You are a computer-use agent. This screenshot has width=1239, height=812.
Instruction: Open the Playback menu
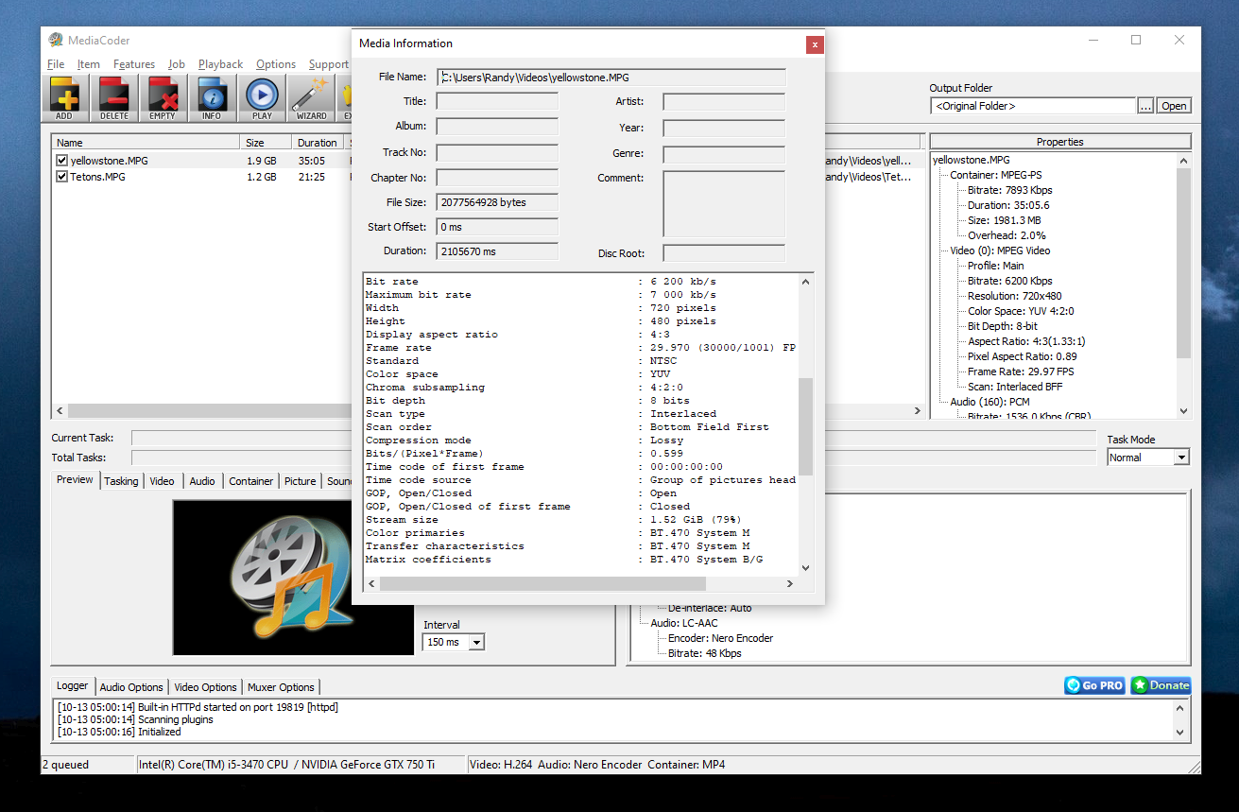(x=221, y=64)
